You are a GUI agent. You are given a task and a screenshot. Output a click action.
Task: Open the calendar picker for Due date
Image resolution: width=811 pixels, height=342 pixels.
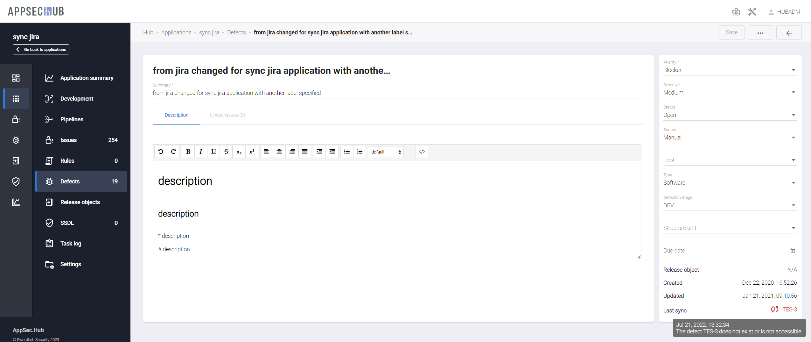[x=793, y=251]
